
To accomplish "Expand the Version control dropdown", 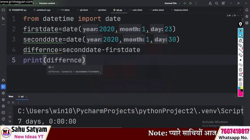I will pyautogui.click(x=48, y=3).
